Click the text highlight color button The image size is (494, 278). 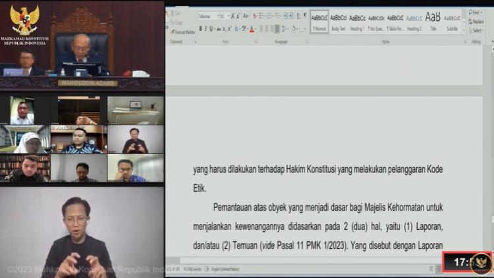pos(244,29)
